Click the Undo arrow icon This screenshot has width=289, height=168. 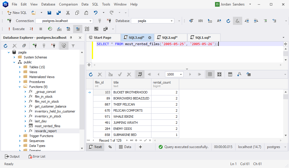[96, 13]
